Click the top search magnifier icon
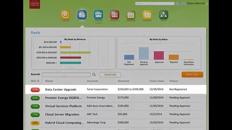Screen dimensions: 232x130 pyautogui.click(x=178, y=4)
